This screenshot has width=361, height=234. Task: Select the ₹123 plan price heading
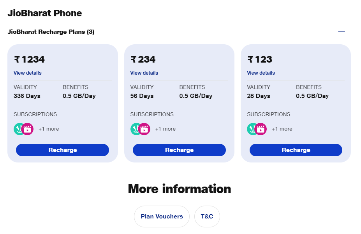point(260,59)
